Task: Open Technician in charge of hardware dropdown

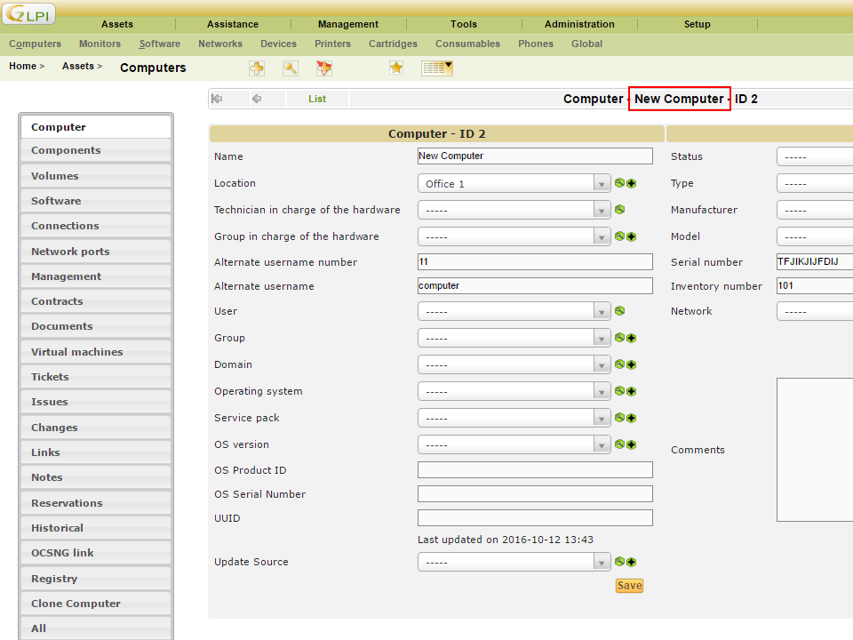Action: pos(514,210)
